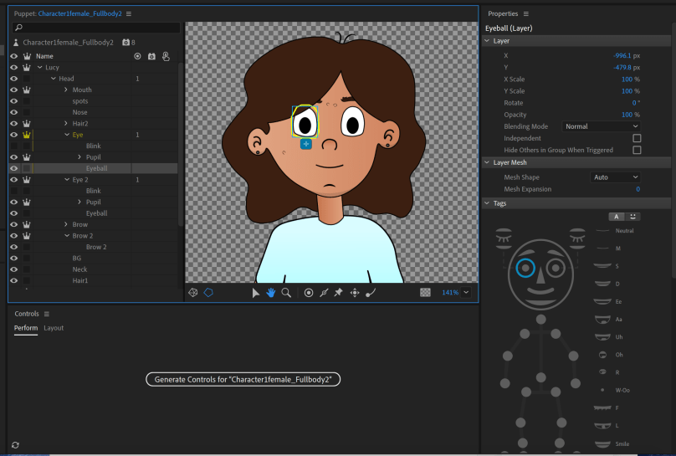Open the zoom percentage dropdown arrow
The image size is (676, 456).
pyautogui.click(x=466, y=292)
